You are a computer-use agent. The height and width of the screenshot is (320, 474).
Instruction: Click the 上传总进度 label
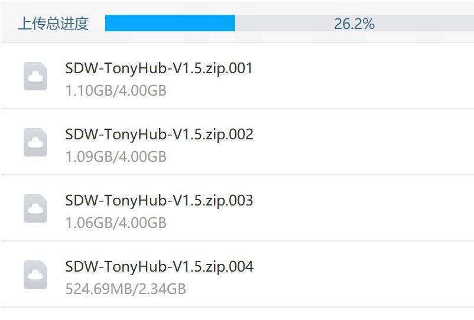click(x=53, y=24)
